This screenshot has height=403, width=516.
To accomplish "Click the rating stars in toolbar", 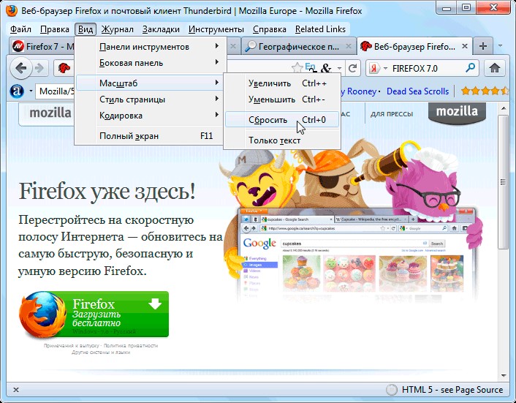I will [485, 91].
